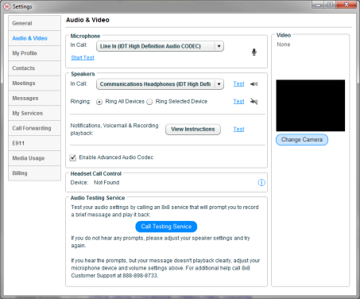The image size is (360, 299).
Task: Open the My Profile tab
Action: point(34,53)
